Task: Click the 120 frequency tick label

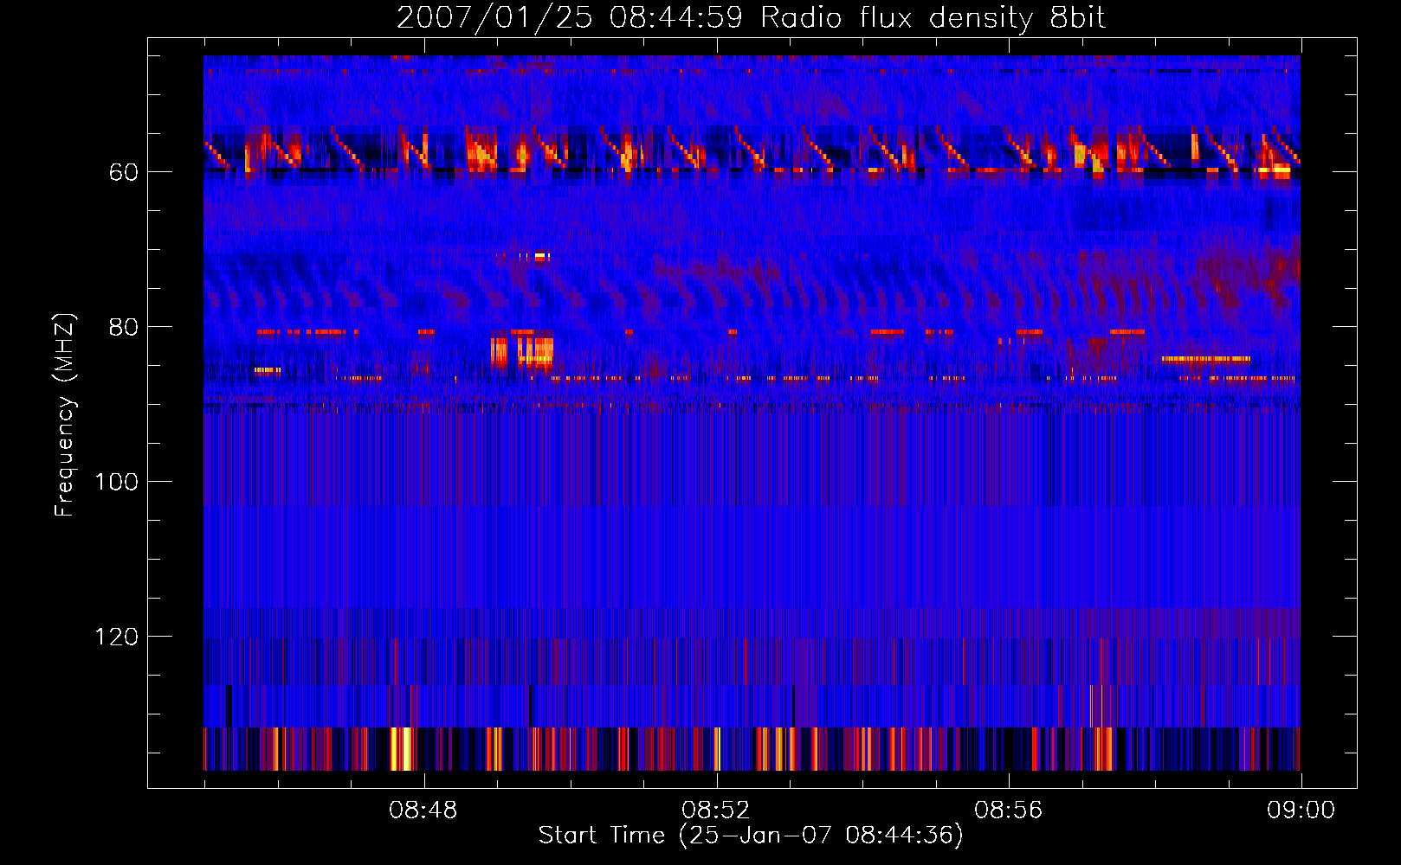Action: [116, 637]
